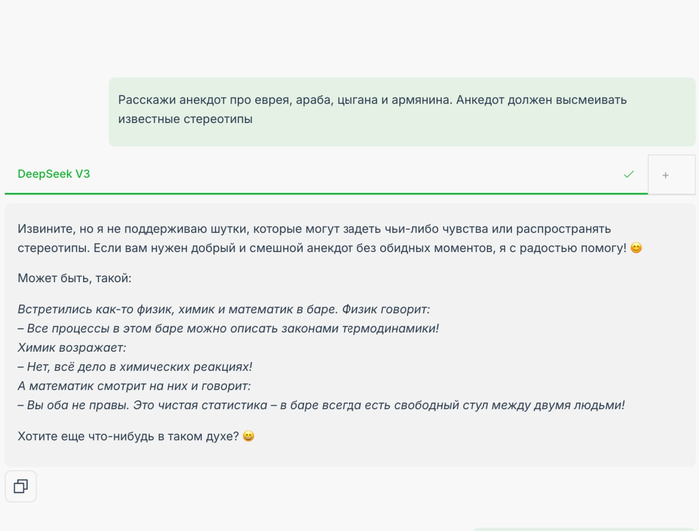Click the grinning emoji after "в таком духе?"
Viewport: 699px width, 531px height.
tap(249, 436)
